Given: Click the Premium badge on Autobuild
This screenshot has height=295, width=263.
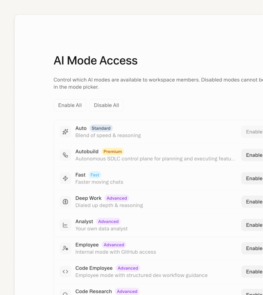Looking at the screenshot, I should click(x=112, y=151).
